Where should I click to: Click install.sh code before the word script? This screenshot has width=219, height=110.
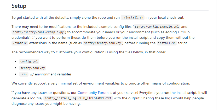[x=167, y=43]
